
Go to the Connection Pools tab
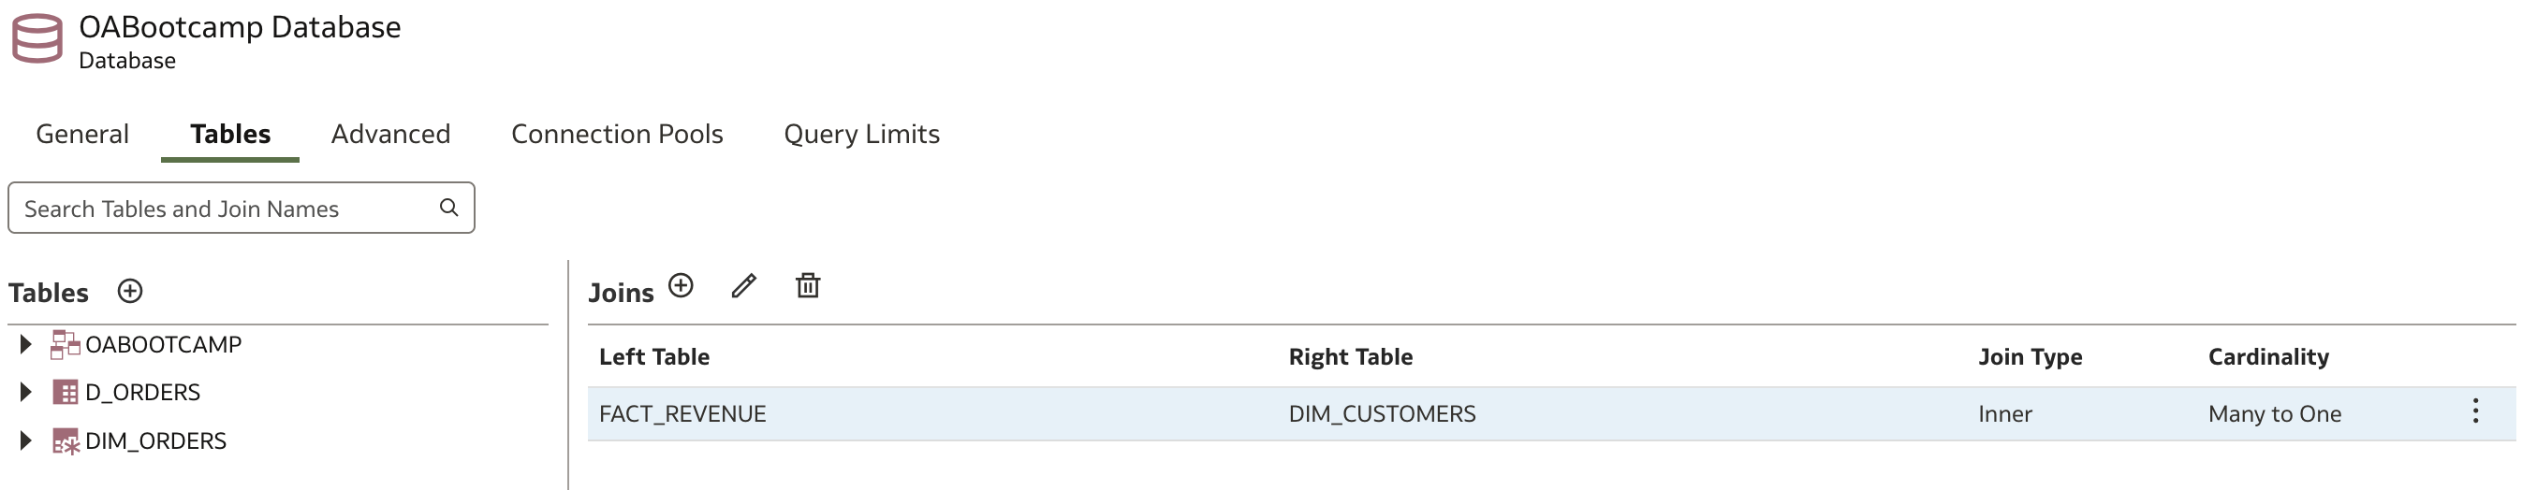click(x=617, y=134)
